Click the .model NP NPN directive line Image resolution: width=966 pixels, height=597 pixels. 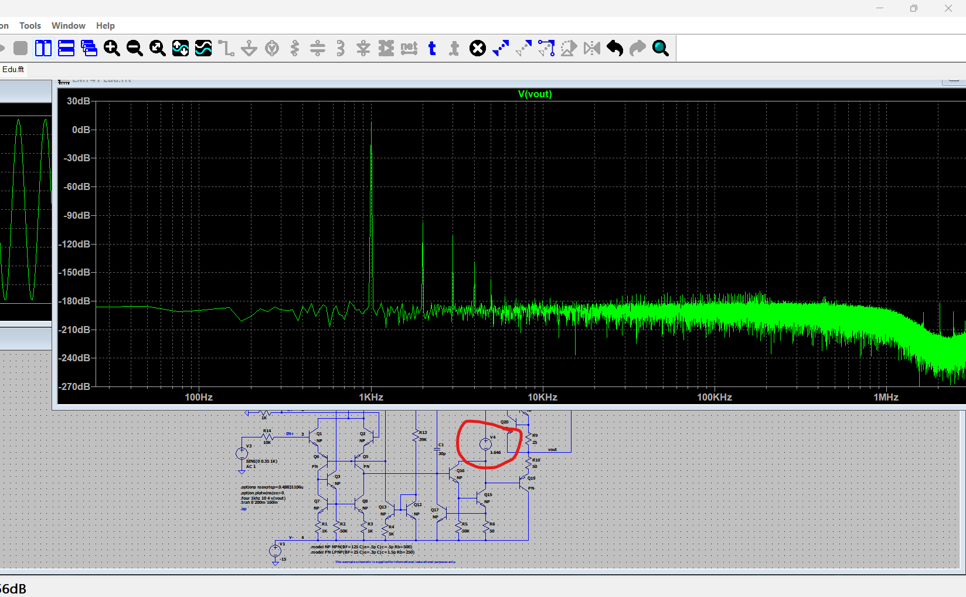tap(361, 547)
